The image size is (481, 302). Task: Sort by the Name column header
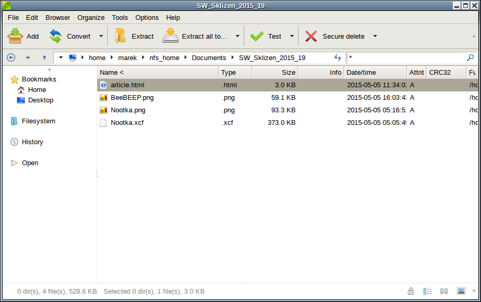(x=158, y=73)
